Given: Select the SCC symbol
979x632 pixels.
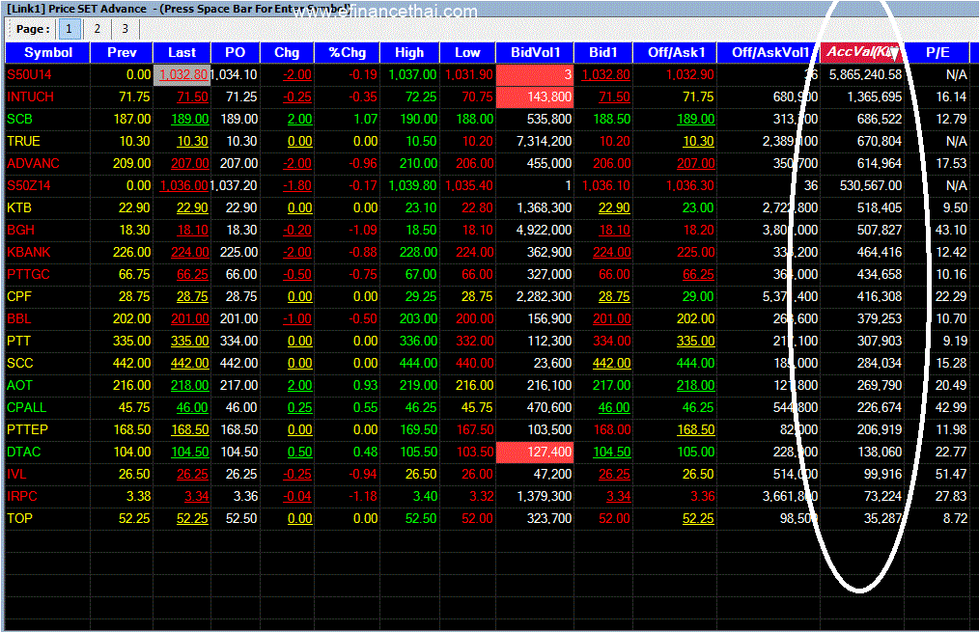Looking at the screenshot, I should [20, 363].
